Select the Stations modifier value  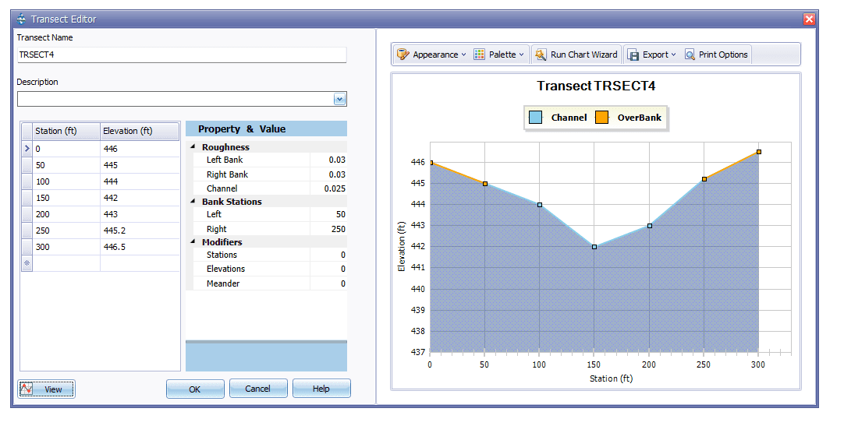[x=328, y=255]
